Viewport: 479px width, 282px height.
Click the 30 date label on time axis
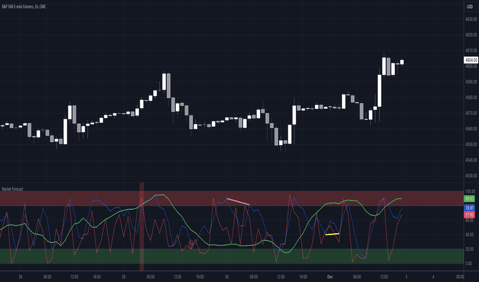point(227,277)
